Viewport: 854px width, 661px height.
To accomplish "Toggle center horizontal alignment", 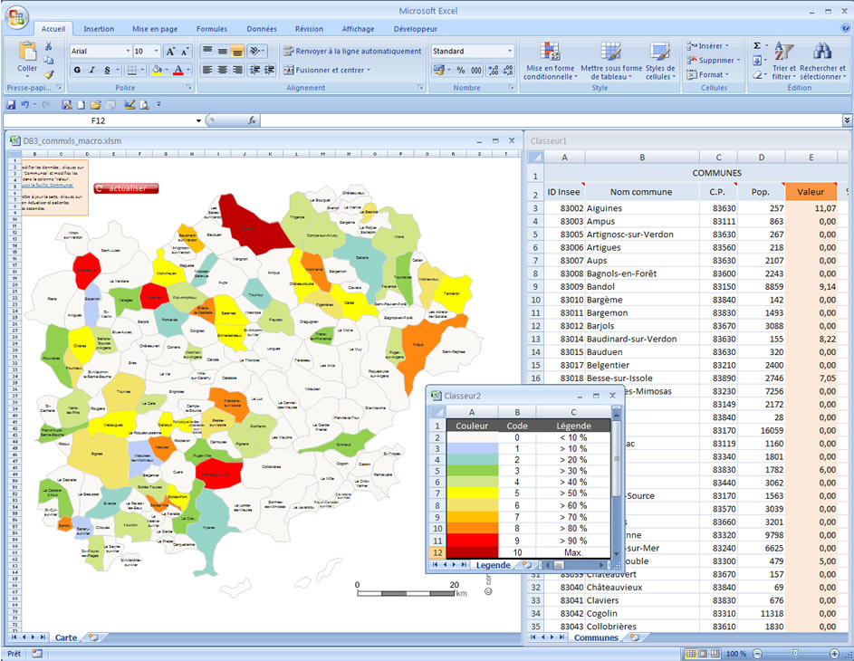I will 222,70.
